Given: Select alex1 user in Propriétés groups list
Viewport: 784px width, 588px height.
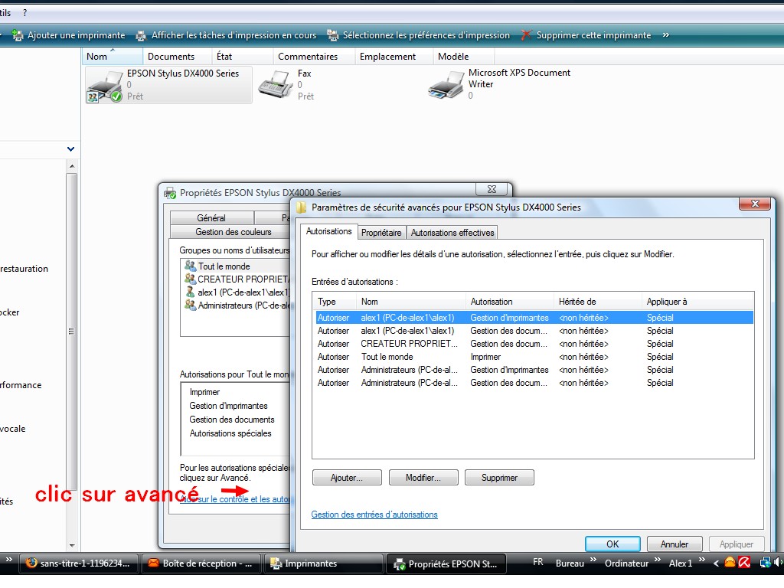Looking at the screenshot, I should point(237,292).
